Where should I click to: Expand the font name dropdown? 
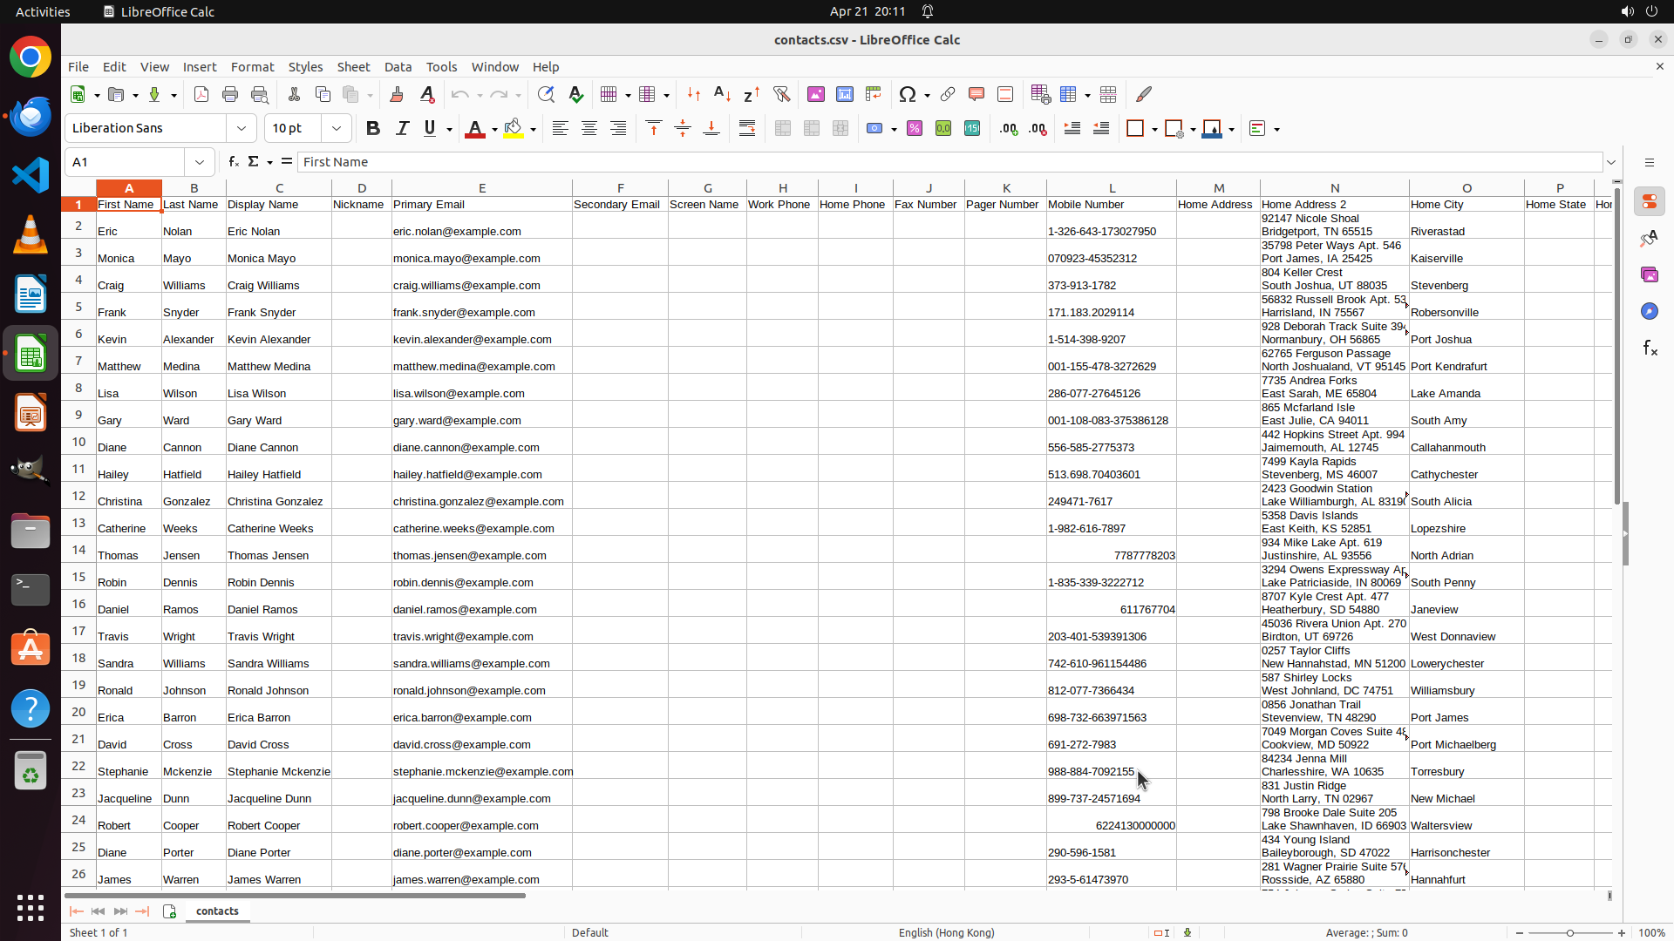point(242,129)
